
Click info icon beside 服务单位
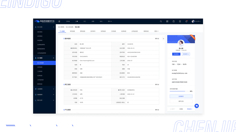coord(71,48)
